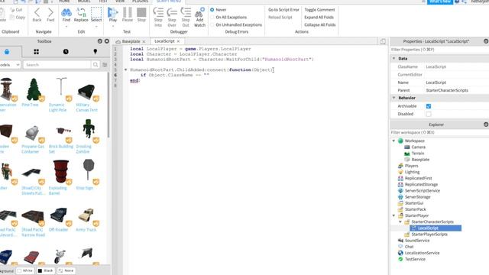Click the Back navigation arrow

point(37,15)
